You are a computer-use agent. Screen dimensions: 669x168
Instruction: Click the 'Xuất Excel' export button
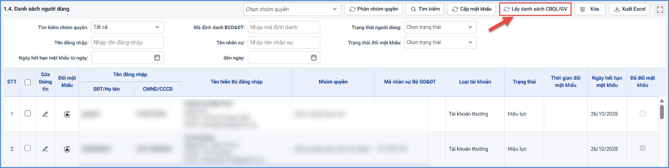629,9
